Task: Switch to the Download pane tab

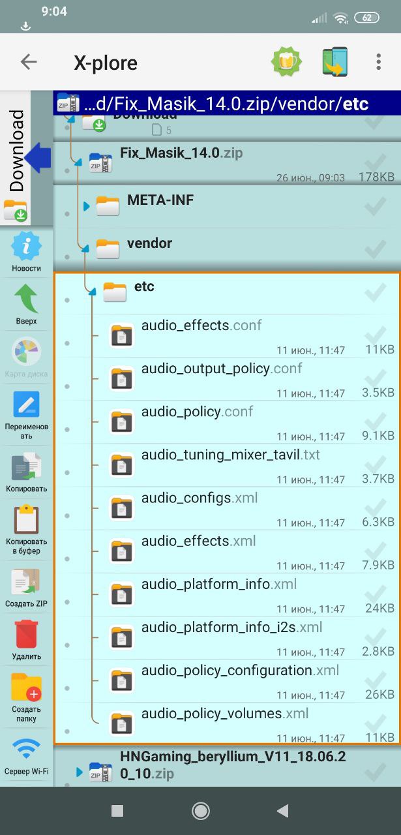Action: [17, 155]
